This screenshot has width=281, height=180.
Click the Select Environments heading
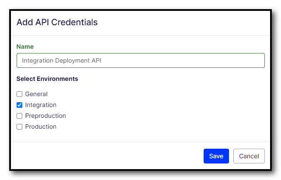coord(47,79)
